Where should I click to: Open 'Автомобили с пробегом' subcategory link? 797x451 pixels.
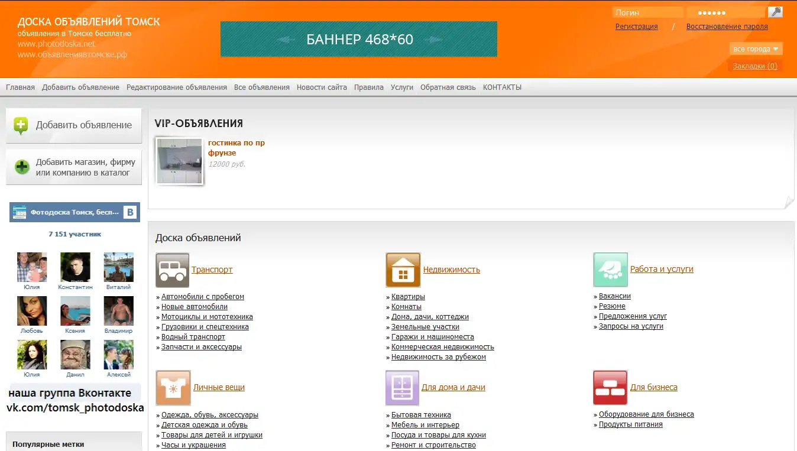(203, 297)
